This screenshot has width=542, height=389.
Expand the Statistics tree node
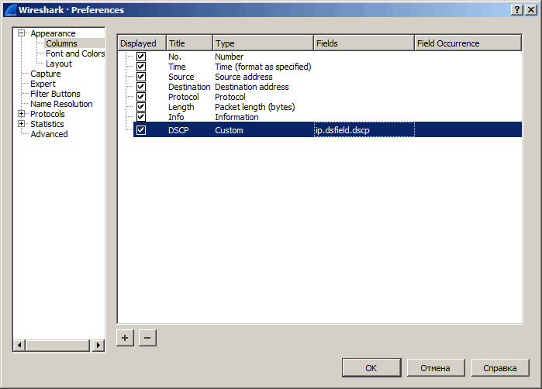pos(22,124)
